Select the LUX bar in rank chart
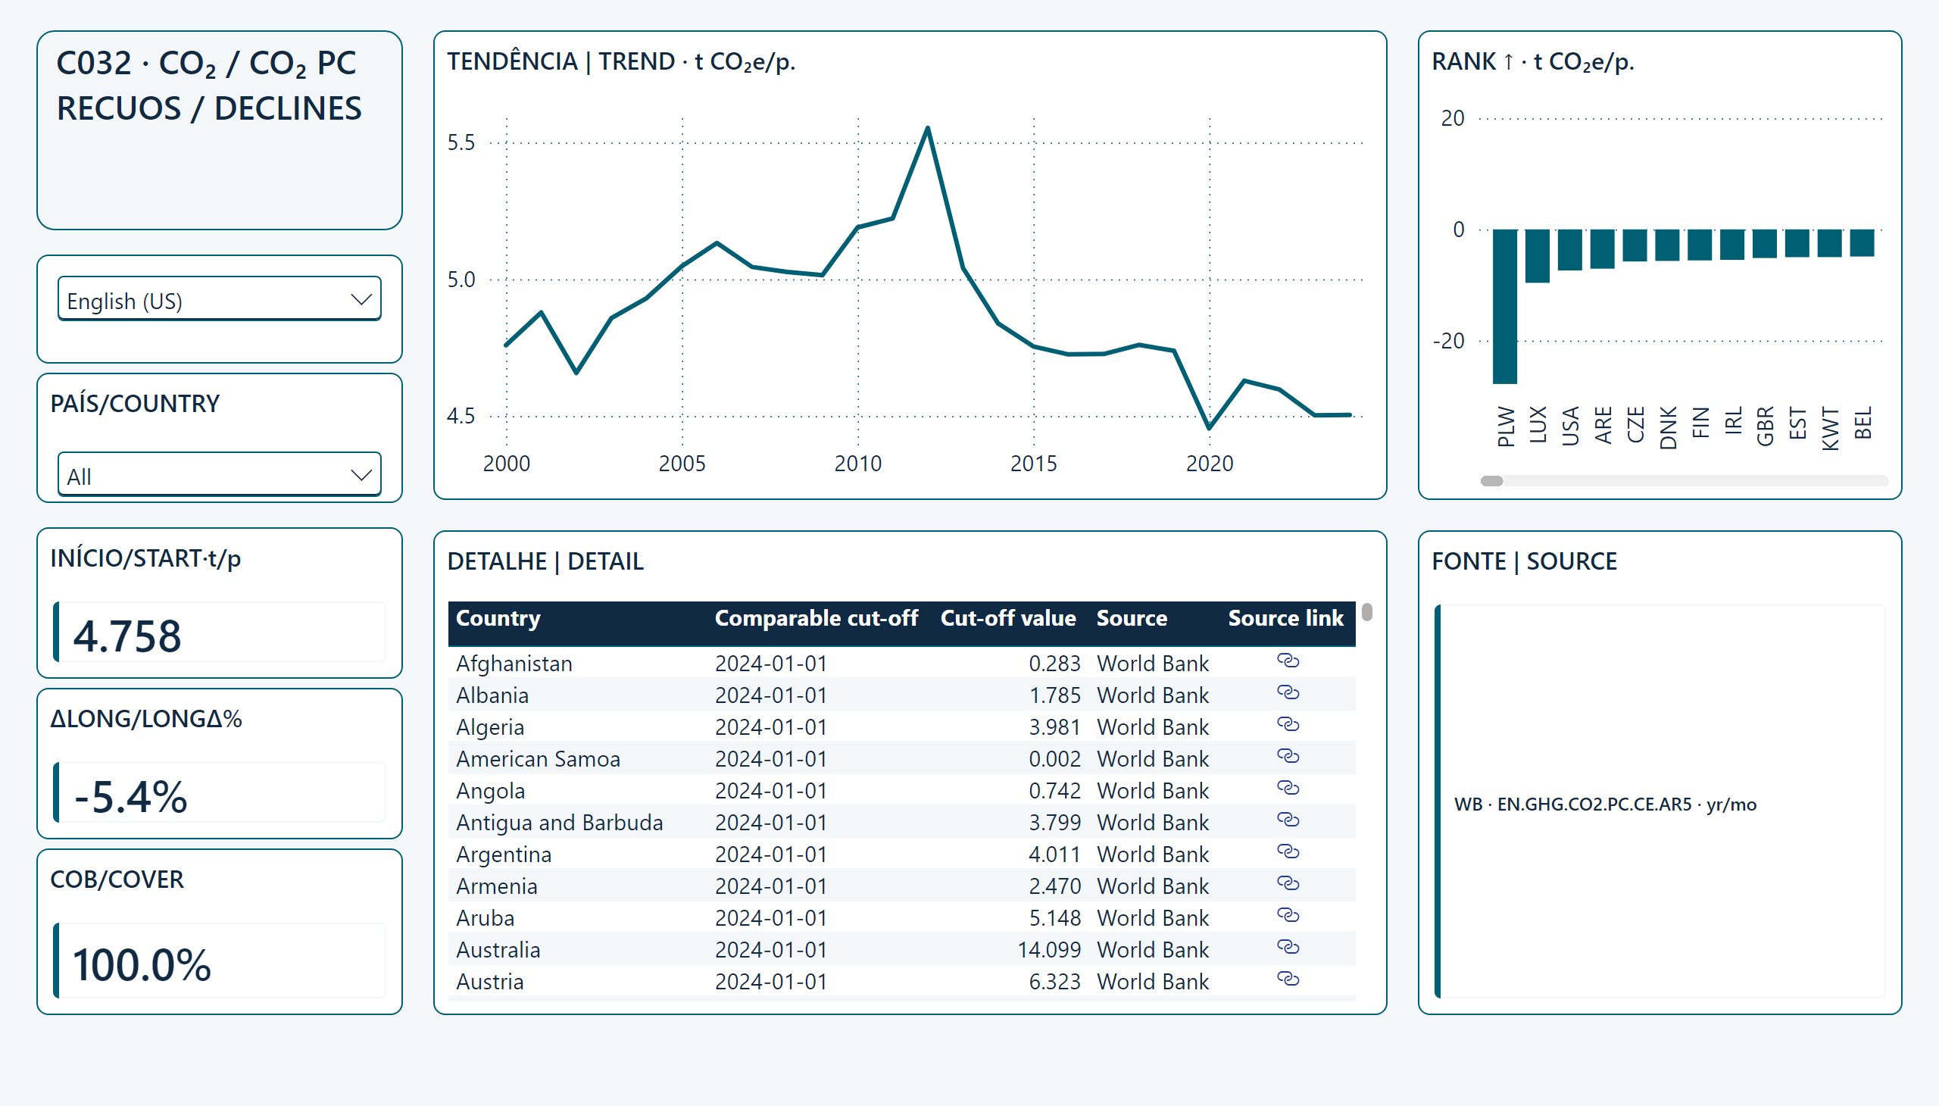 tap(1538, 256)
